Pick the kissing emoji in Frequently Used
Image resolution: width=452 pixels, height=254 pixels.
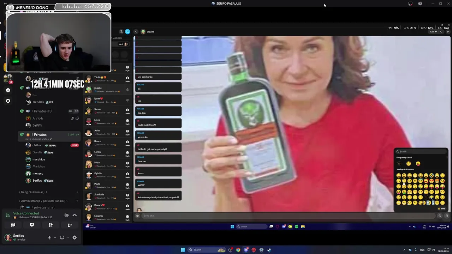point(409,163)
